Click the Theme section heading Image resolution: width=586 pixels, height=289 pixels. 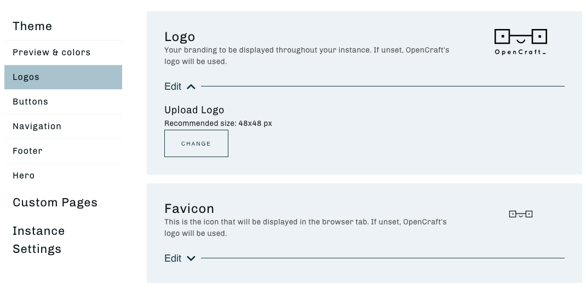pyautogui.click(x=32, y=26)
